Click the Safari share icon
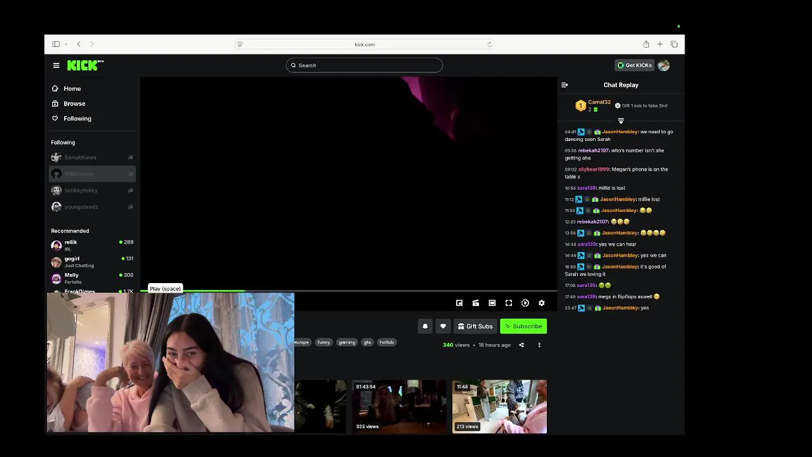This screenshot has height=457, width=812. pyautogui.click(x=646, y=44)
